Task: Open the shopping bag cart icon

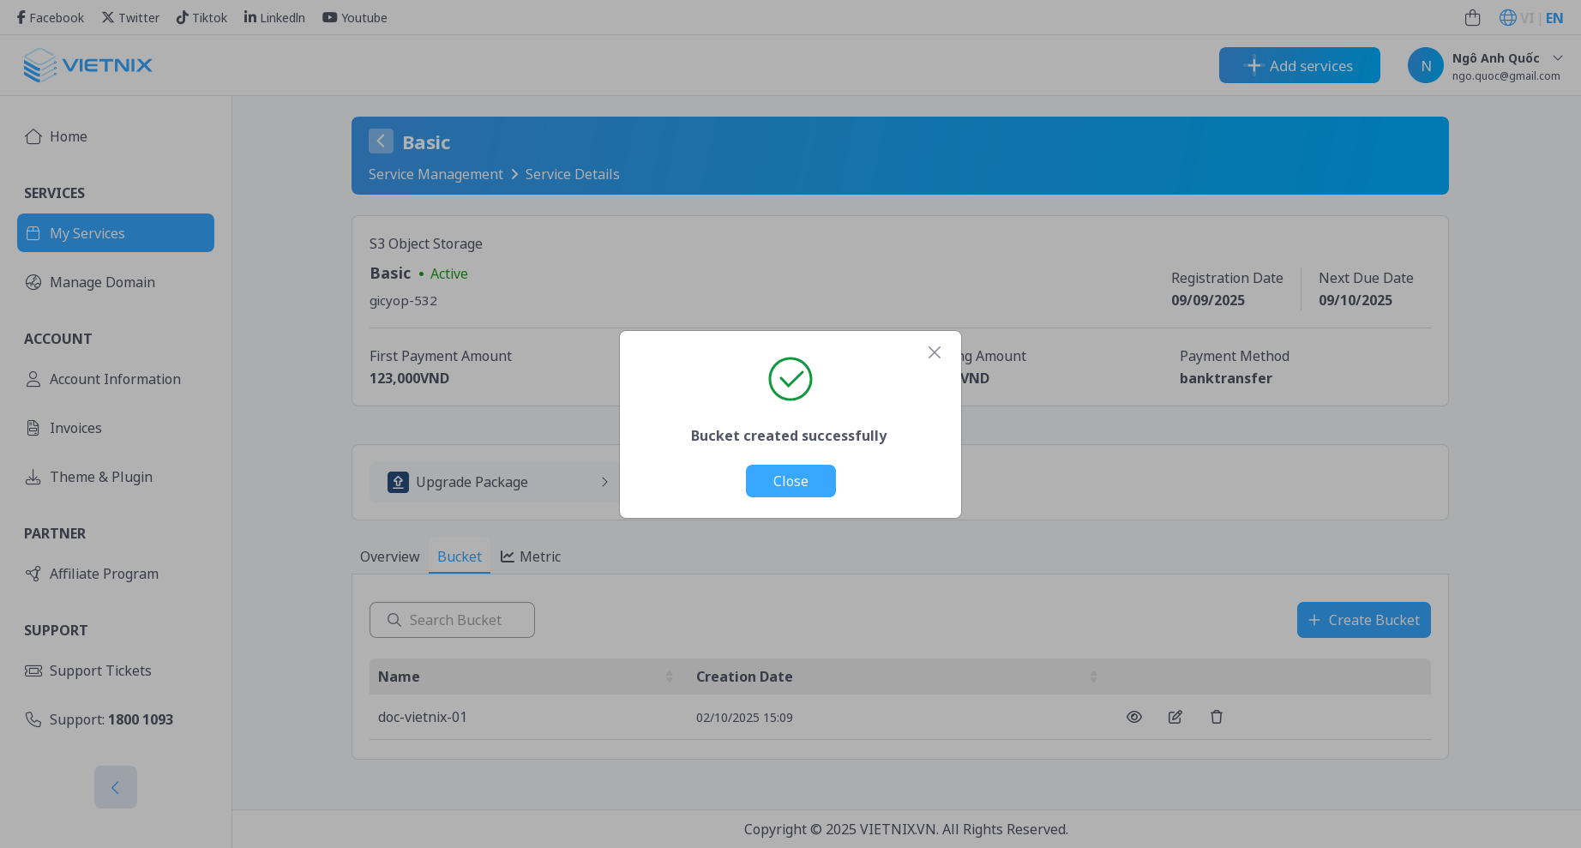Action: (1472, 18)
